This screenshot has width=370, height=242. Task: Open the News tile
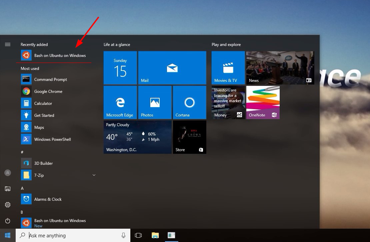pos(280,68)
